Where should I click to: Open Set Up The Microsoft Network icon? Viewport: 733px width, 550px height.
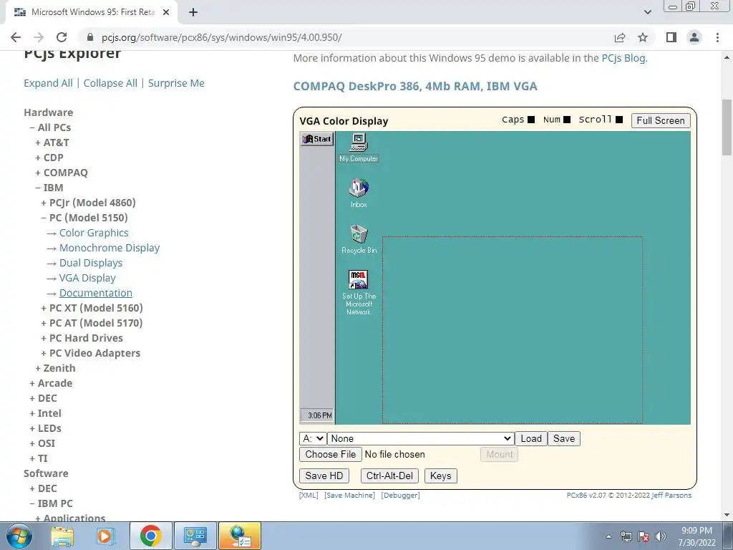(359, 292)
